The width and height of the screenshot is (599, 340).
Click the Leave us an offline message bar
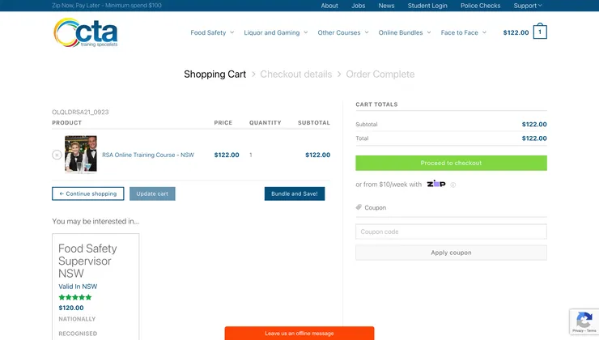tap(299, 334)
